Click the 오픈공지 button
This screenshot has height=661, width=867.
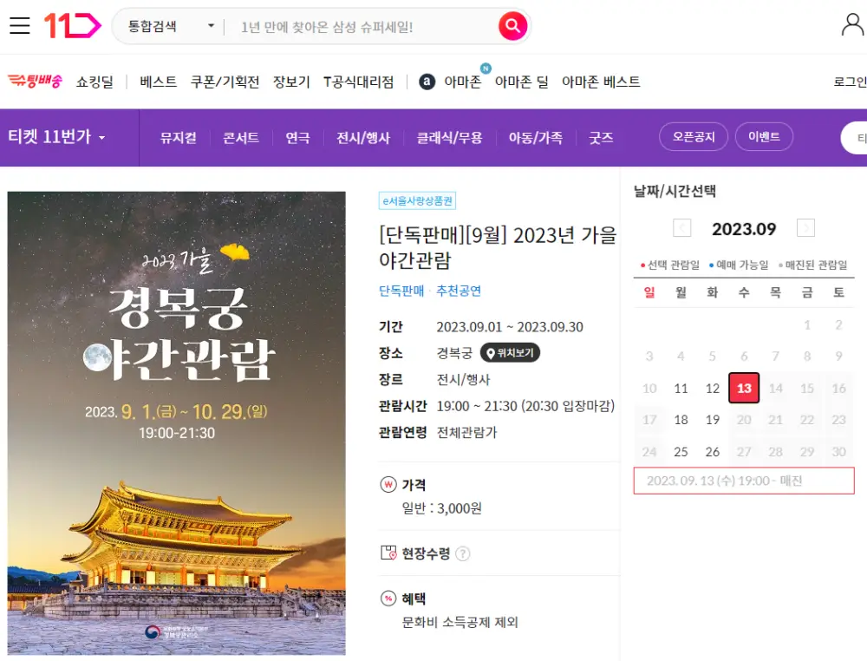coord(693,138)
